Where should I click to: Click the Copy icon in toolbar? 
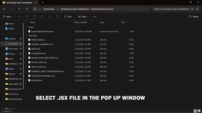point(27,17)
